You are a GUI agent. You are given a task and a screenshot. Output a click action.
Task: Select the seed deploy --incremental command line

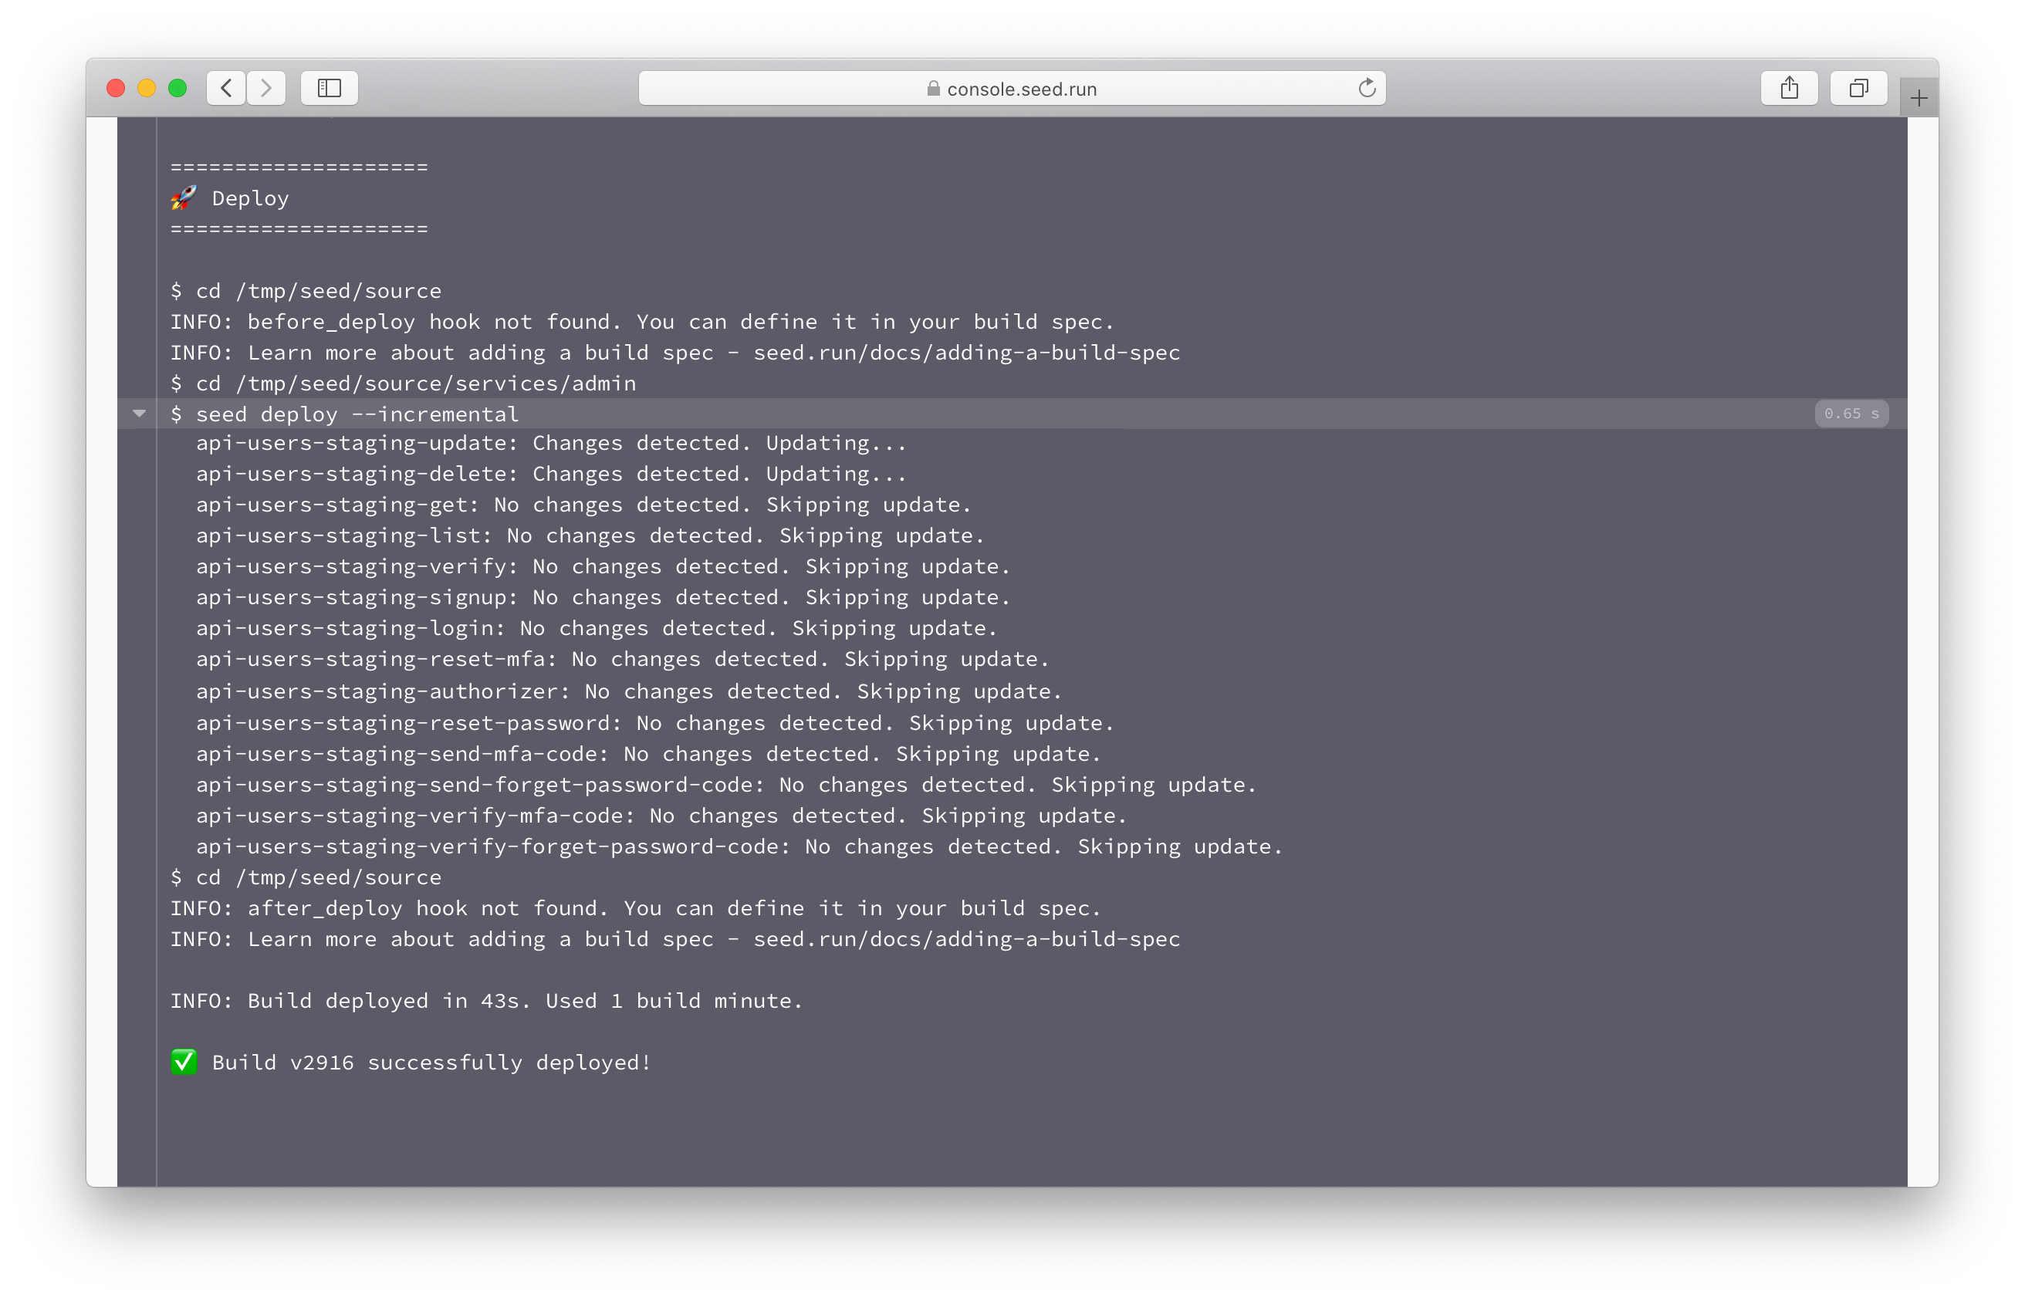tap(357, 414)
